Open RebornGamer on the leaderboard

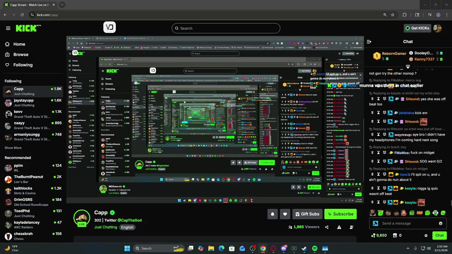click(394, 54)
